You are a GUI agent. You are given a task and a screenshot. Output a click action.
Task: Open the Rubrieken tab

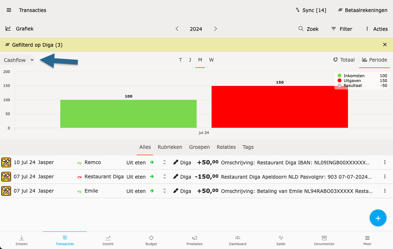click(x=170, y=147)
